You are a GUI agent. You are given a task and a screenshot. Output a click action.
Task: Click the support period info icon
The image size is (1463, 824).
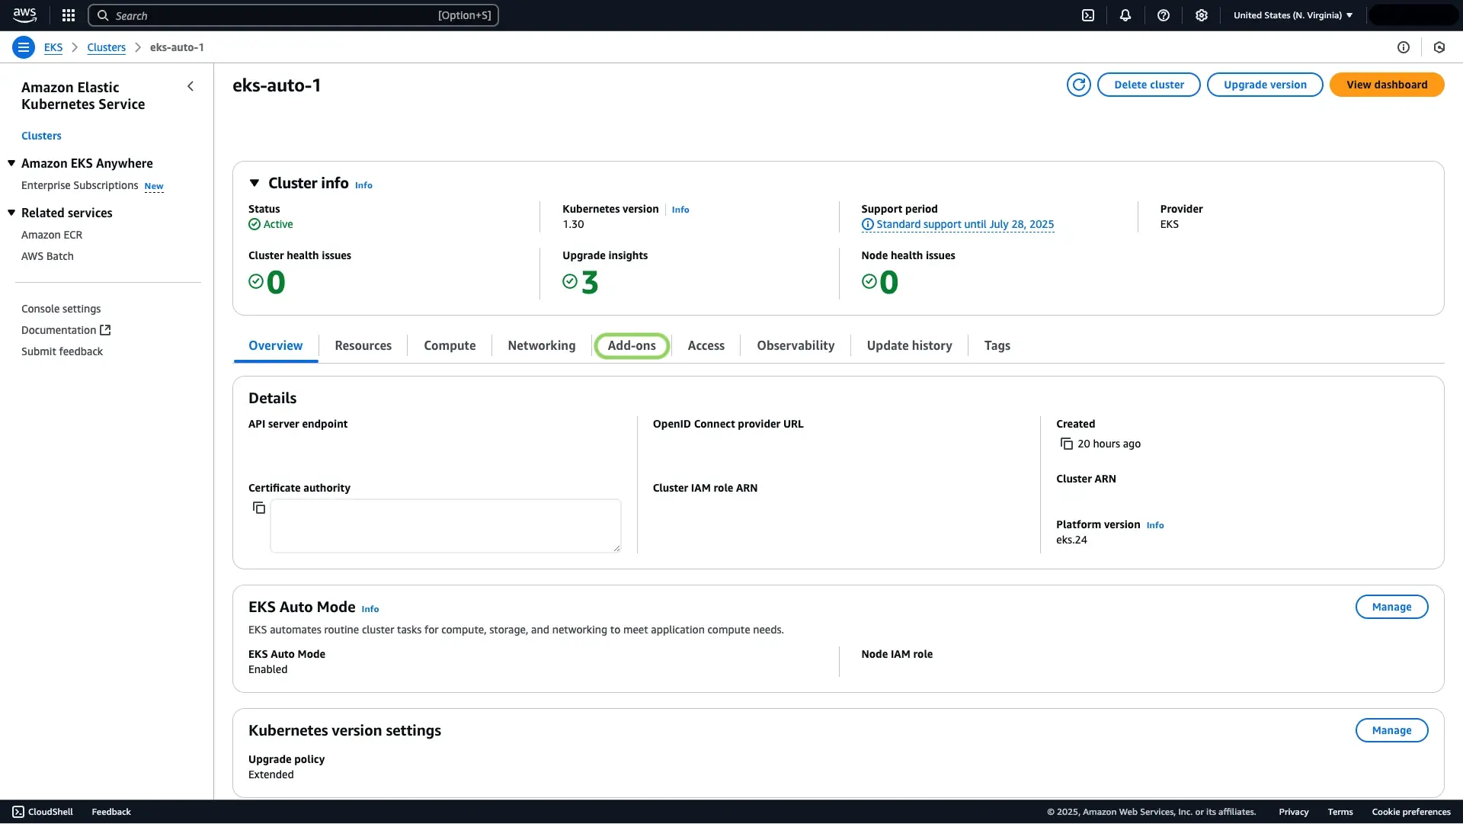[x=867, y=224]
